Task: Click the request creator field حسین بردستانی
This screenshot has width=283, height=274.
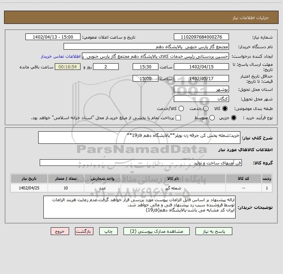Action: pos(155,56)
